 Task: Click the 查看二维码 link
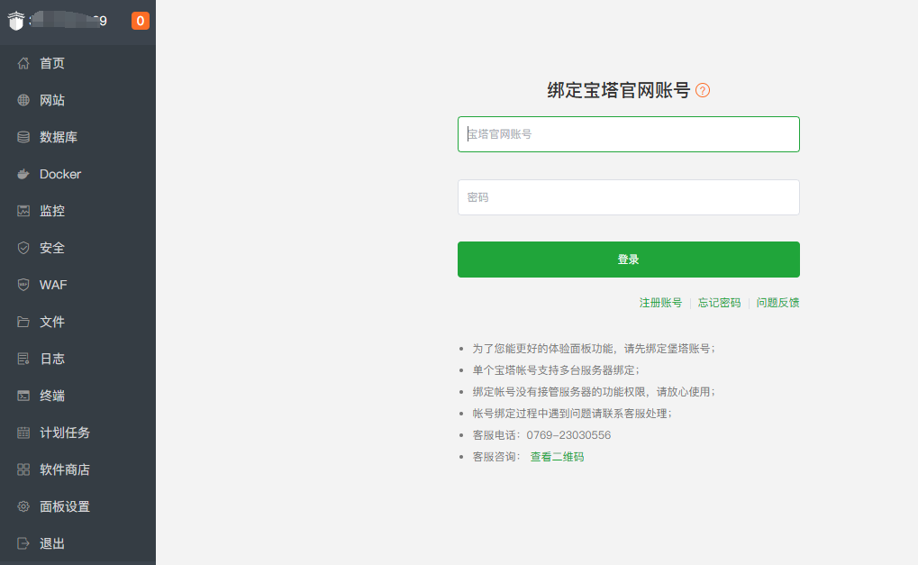click(557, 457)
